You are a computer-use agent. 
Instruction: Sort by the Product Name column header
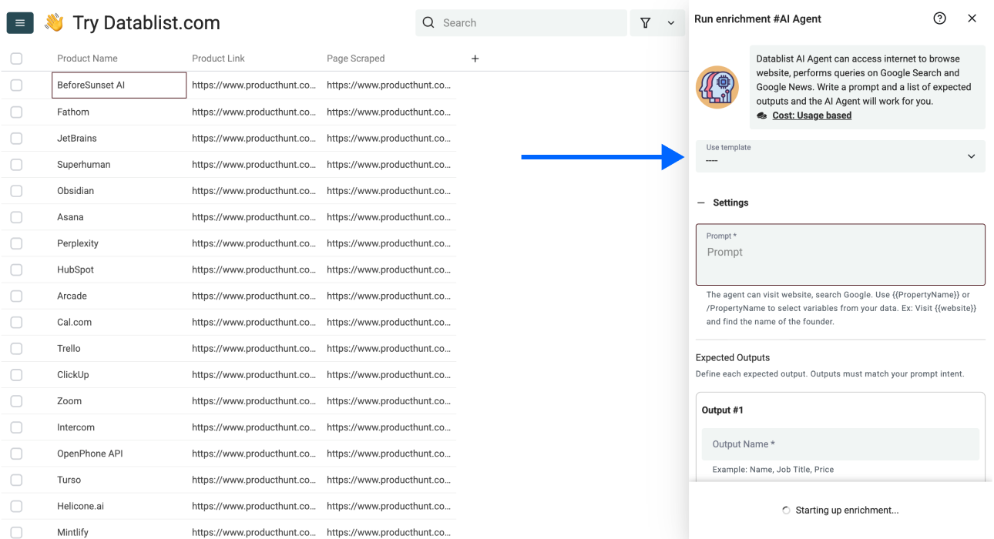point(87,59)
